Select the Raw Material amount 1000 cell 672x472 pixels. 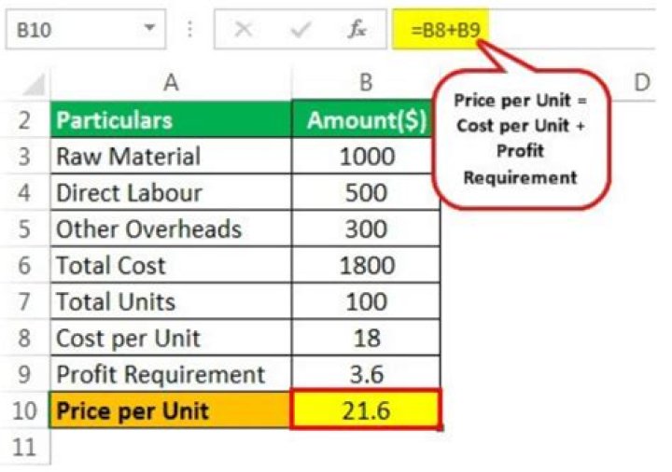(365, 156)
